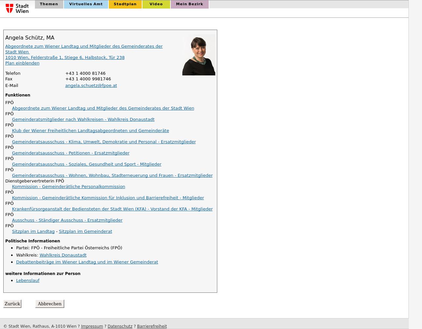This screenshot has height=329, width=422.
Task: Open the Lebenslauf link
Action: [x=28, y=281]
